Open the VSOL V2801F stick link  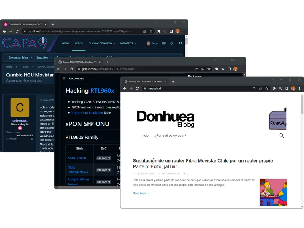tap(78, 158)
